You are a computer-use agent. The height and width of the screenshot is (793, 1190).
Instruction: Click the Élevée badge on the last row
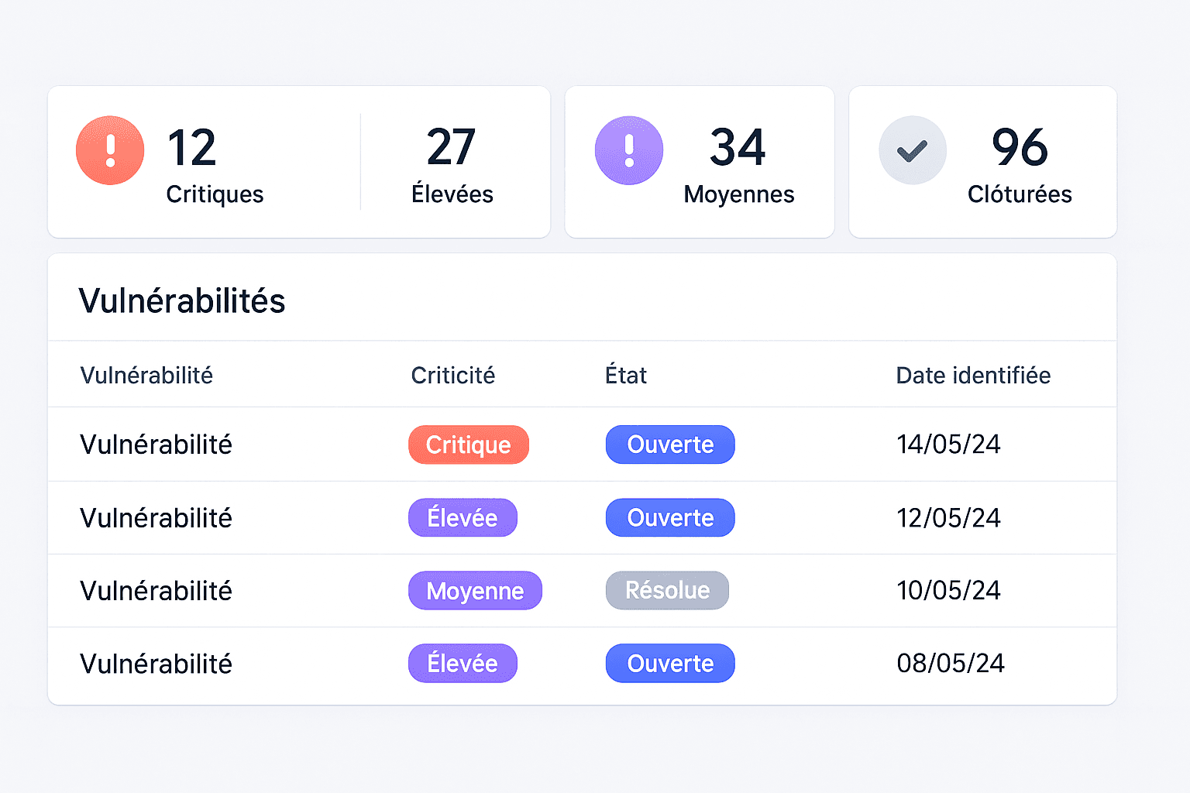click(463, 663)
